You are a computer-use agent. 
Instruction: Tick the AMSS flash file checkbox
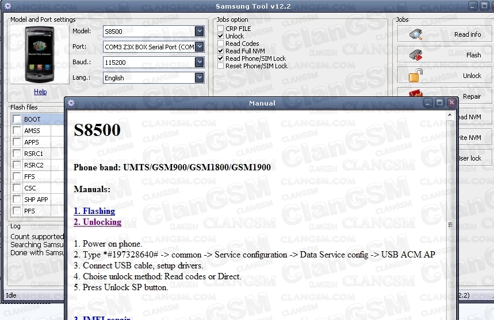(x=17, y=131)
